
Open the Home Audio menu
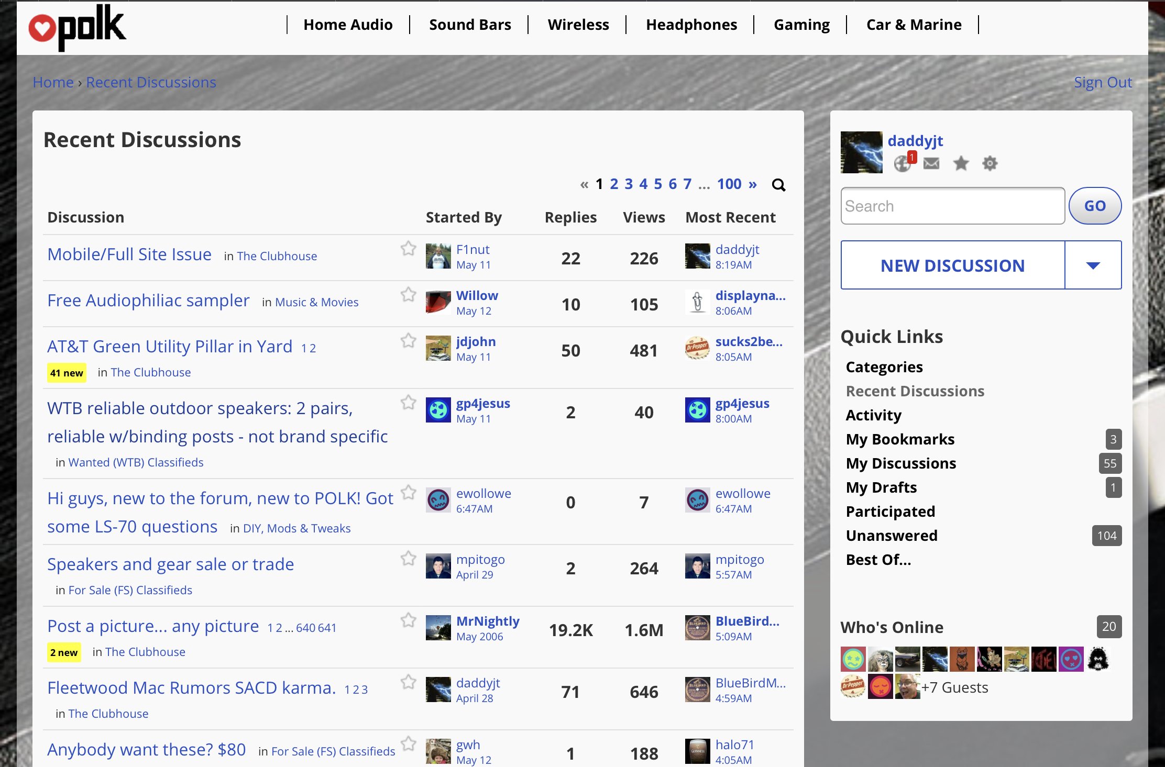[x=348, y=25]
